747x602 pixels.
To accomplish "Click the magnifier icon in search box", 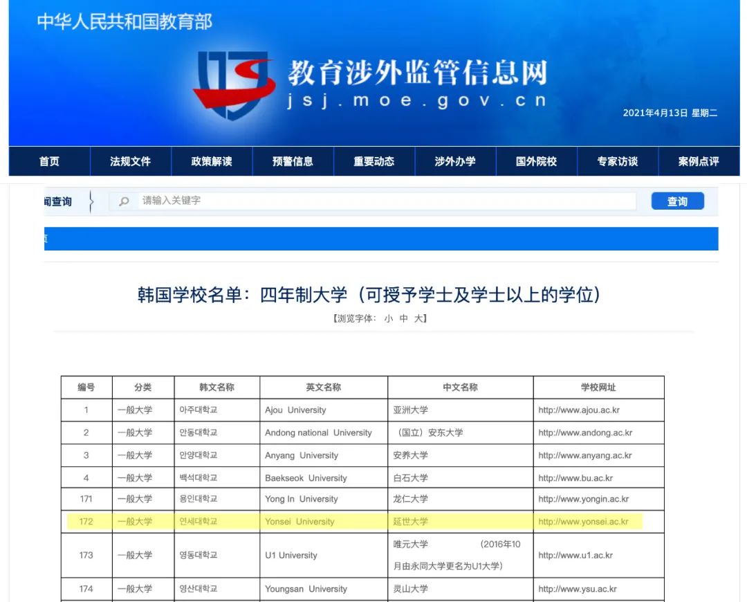I will click(124, 201).
